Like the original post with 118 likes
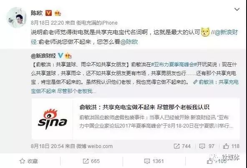This screenshot has height=168, width=247. 231,146
